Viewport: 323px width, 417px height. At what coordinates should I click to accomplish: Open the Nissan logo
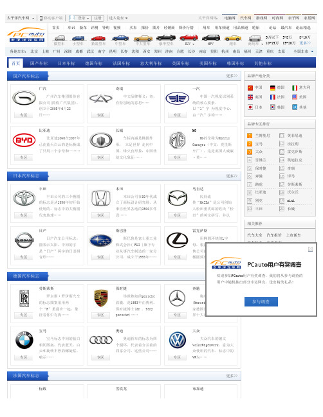(x=24, y=240)
